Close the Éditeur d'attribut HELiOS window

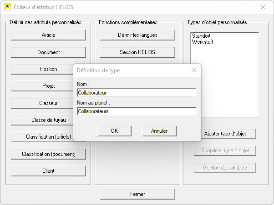tap(263, 7)
